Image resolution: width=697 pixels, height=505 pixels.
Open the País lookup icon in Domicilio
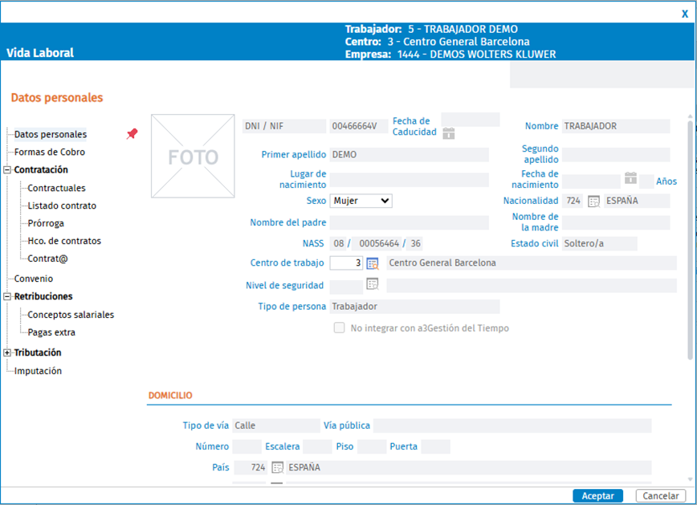[277, 467]
